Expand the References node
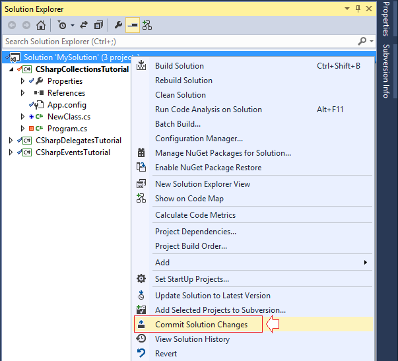Viewport: 398px width, 361px height. tap(22, 93)
